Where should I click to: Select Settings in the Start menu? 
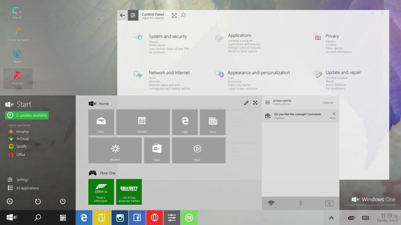[x=22, y=180]
